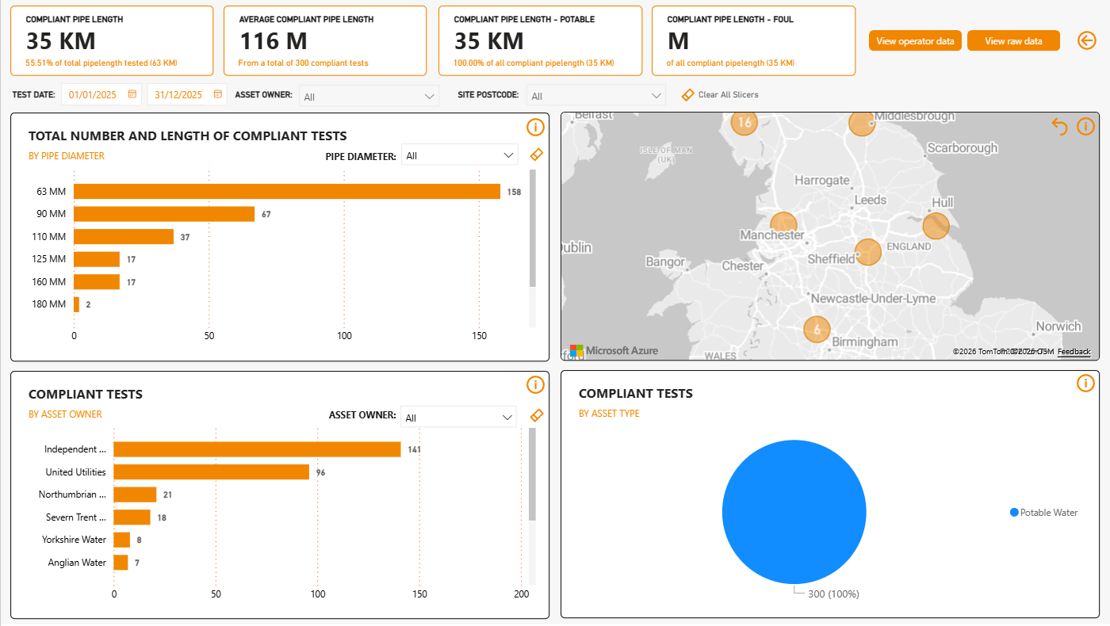Screen dimensions: 1110x626
Task: Select the 63 MM bar in chart
Action: point(286,192)
